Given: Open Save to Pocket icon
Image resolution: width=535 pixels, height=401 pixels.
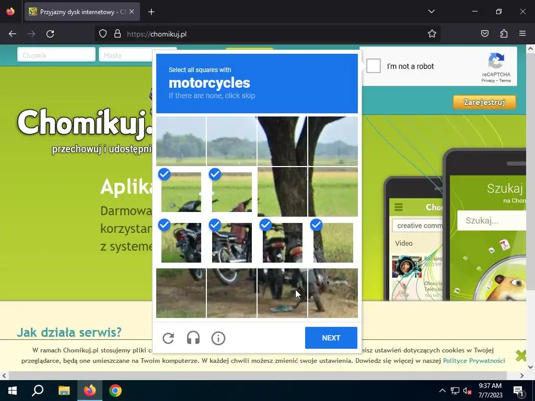Looking at the screenshot, I should (485, 33).
